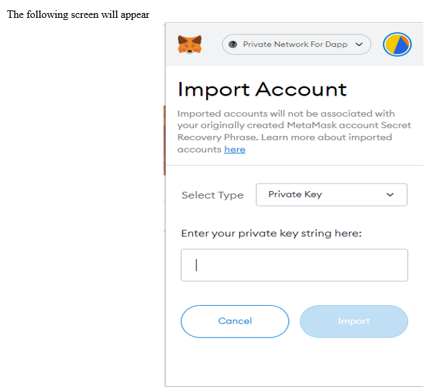
Task: Click the gray header bar area
Action: coord(294,45)
